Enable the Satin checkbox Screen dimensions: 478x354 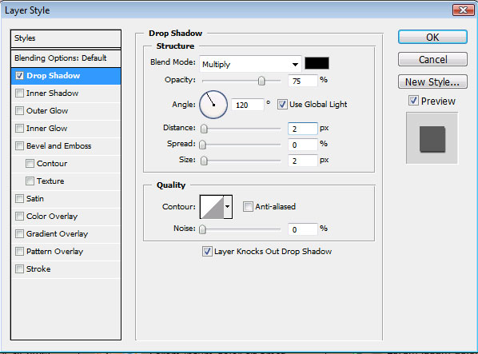[x=19, y=199]
